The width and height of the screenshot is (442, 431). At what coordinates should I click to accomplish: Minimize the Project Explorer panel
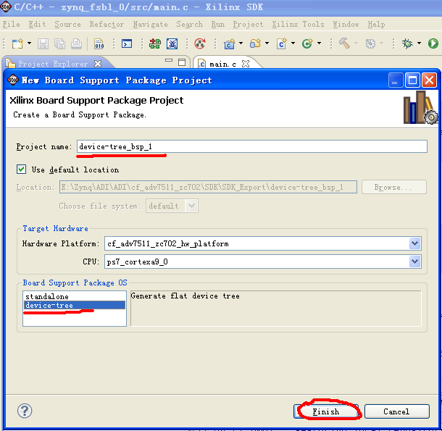[169, 60]
